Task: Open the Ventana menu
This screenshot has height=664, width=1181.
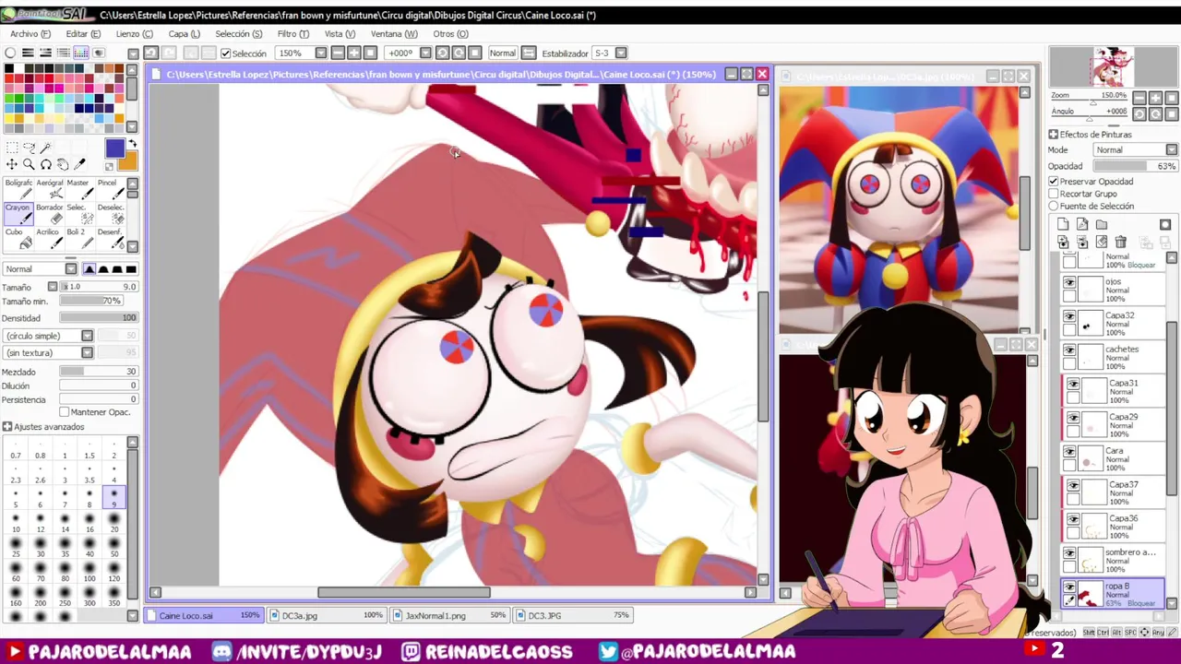Action: tap(394, 34)
